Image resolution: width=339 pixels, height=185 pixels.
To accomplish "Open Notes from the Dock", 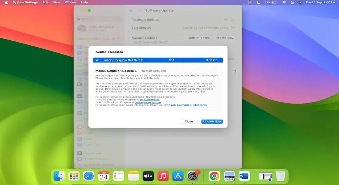I will (x=133, y=176).
